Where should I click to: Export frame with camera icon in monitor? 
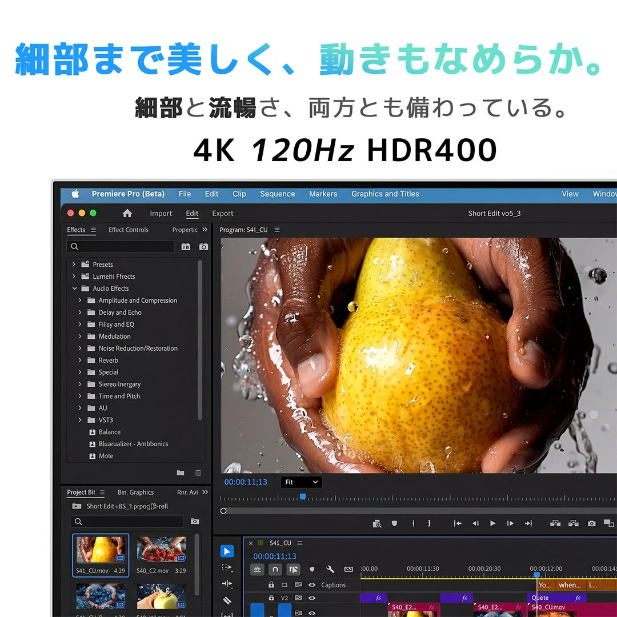pyautogui.click(x=591, y=523)
